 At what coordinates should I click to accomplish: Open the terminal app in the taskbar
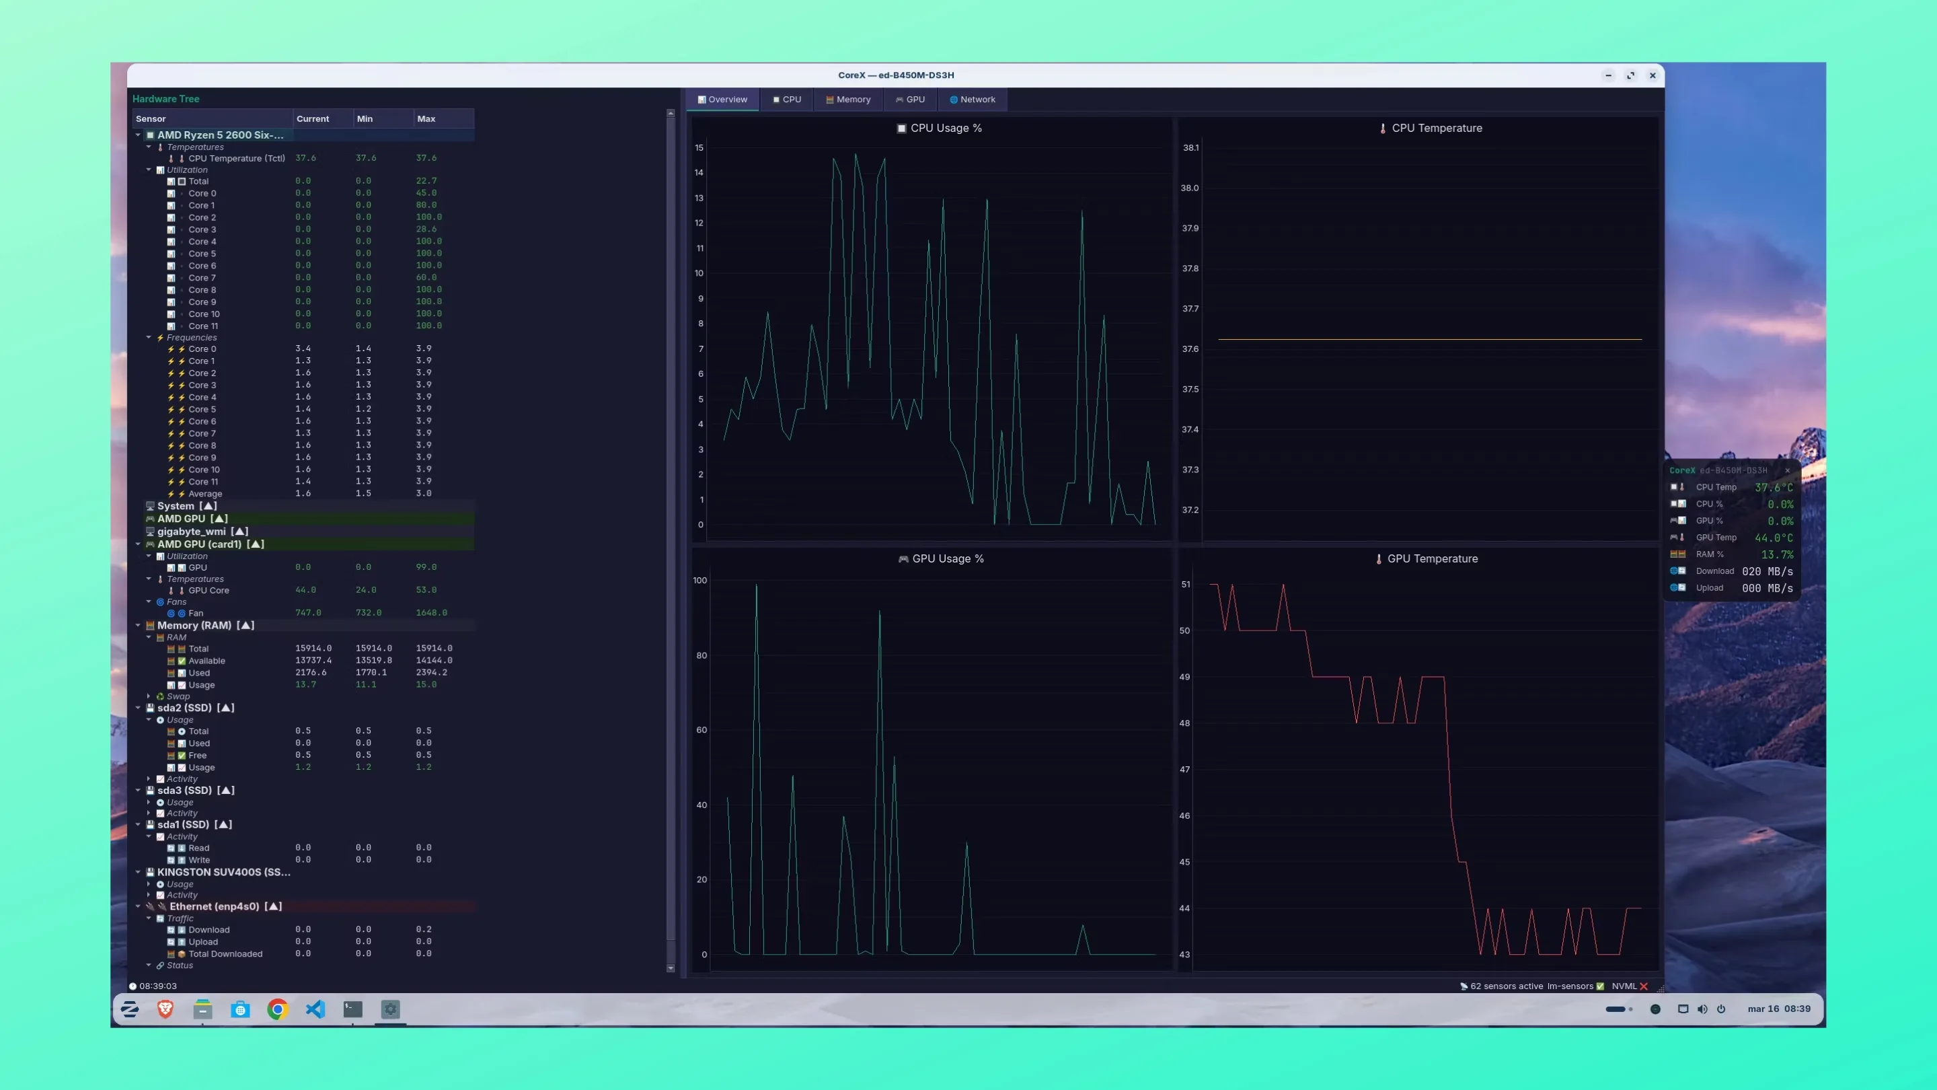click(352, 1009)
